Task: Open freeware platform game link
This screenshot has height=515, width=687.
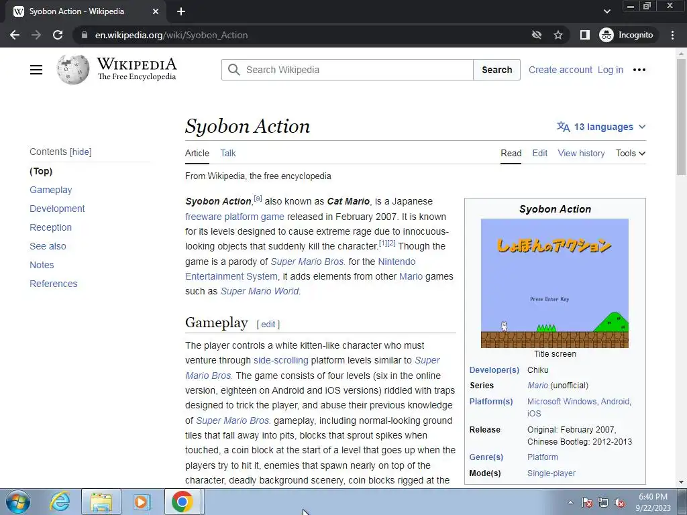Action: pos(234,217)
